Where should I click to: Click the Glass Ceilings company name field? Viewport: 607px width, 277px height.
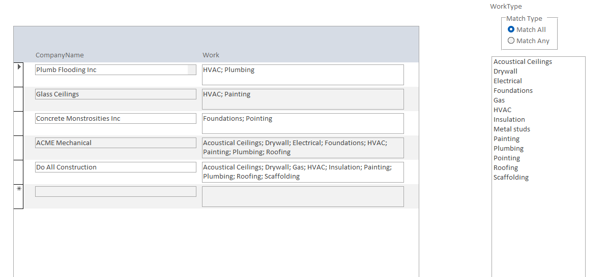pyautogui.click(x=115, y=94)
